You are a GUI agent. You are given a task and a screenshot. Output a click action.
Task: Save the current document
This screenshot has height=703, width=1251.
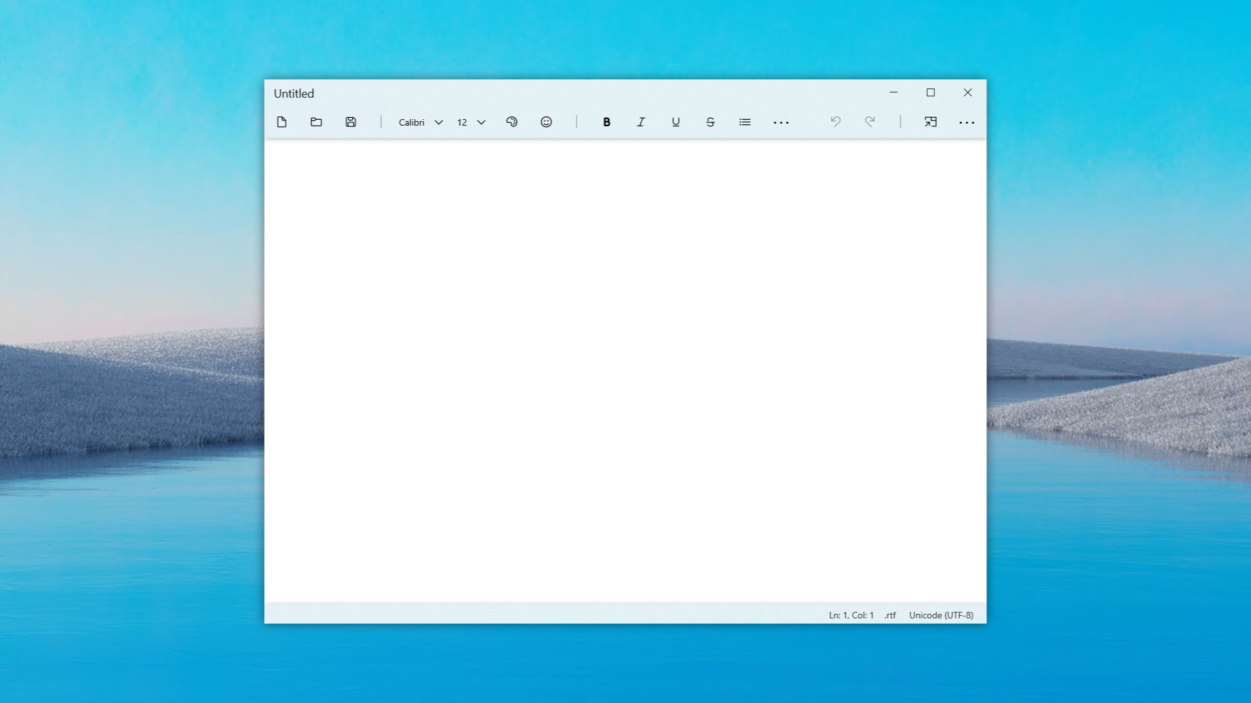point(351,122)
